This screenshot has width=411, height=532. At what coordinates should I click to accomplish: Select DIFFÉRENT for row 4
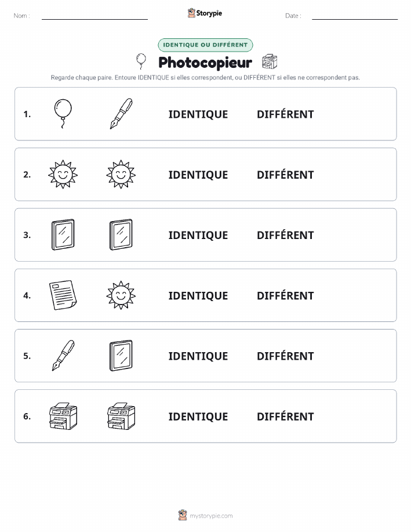(x=285, y=295)
